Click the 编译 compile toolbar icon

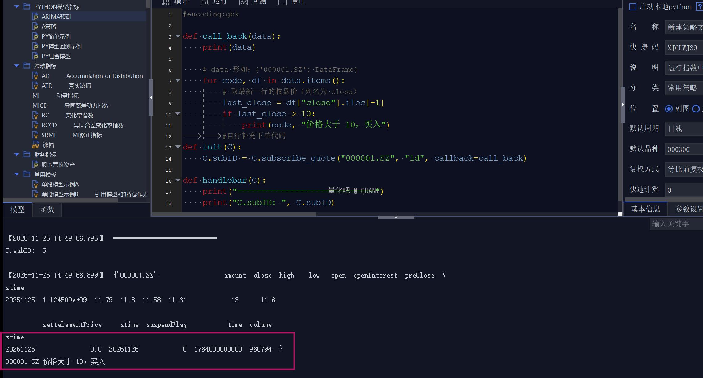point(166,2)
